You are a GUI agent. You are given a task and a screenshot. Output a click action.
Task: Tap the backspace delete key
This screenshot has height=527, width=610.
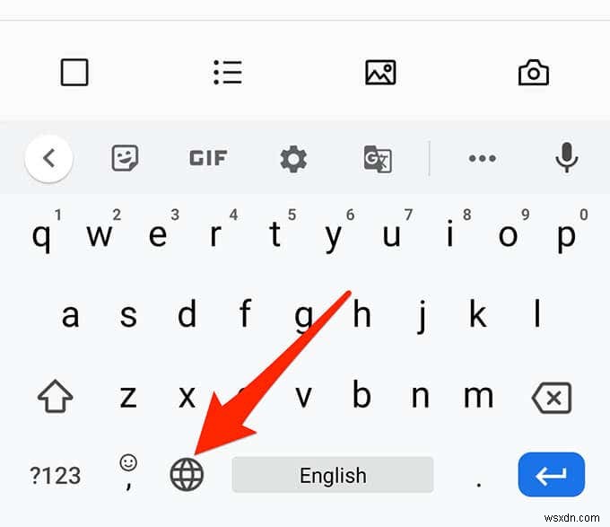552,398
